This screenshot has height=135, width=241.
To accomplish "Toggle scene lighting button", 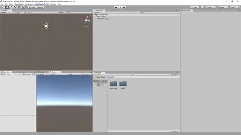I will tap(22, 12).
